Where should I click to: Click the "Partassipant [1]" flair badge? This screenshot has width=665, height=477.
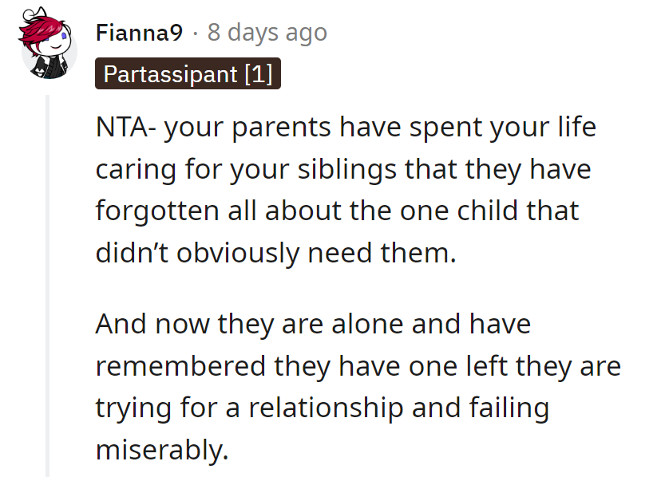pyautogui.click(x=188, y=75)
